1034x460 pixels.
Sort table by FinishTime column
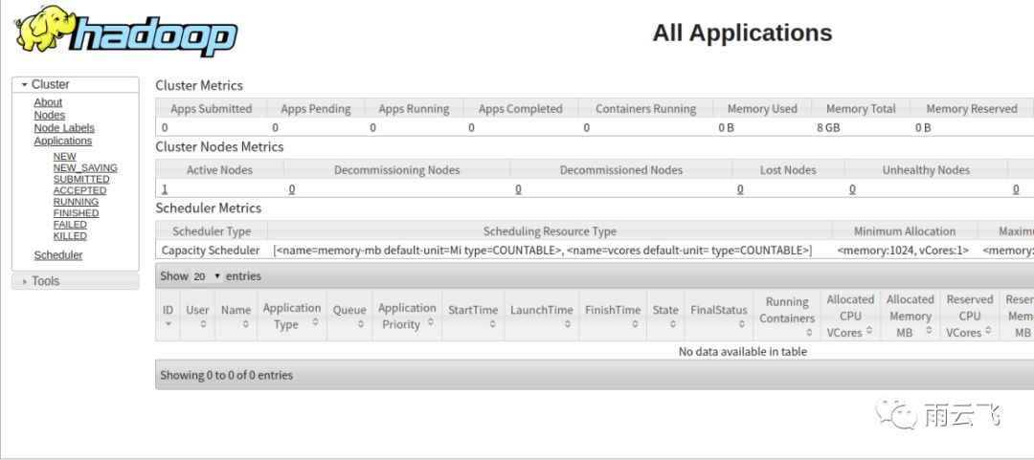click(x=613, y=315)
